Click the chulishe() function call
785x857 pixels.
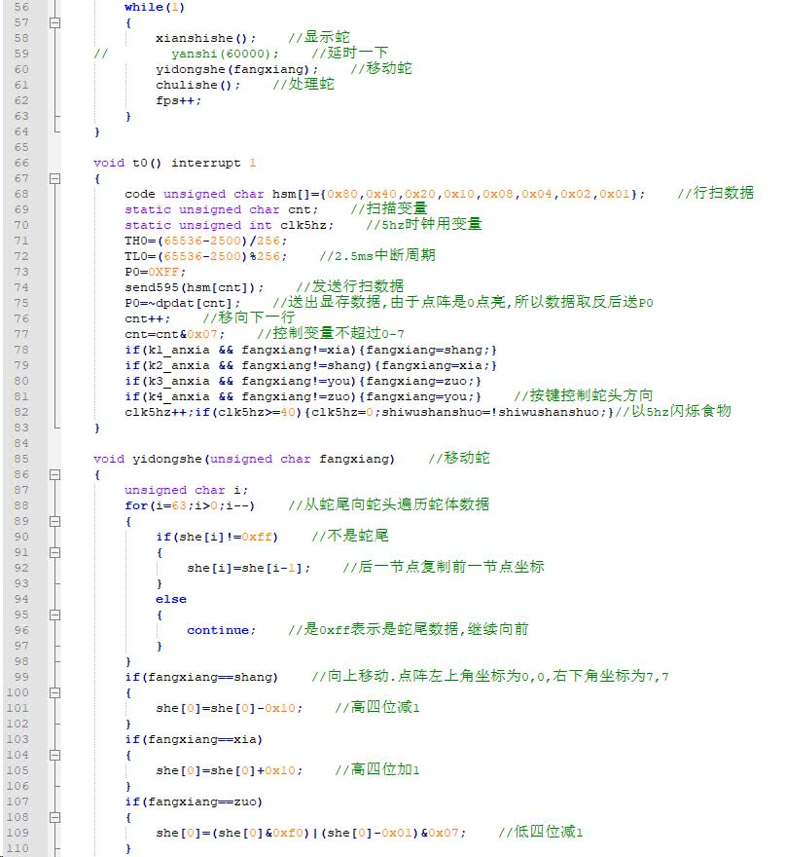(197, 86)
